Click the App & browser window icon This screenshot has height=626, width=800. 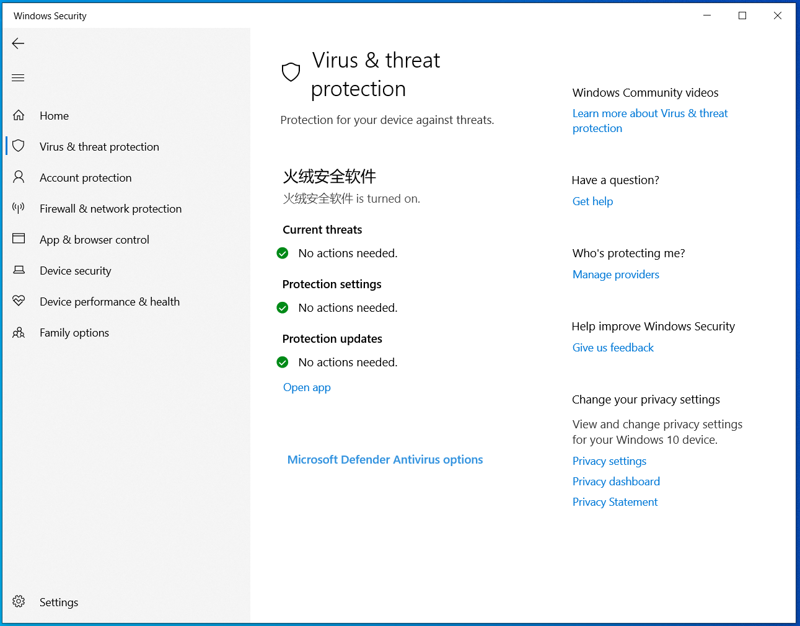coord(19,239)
